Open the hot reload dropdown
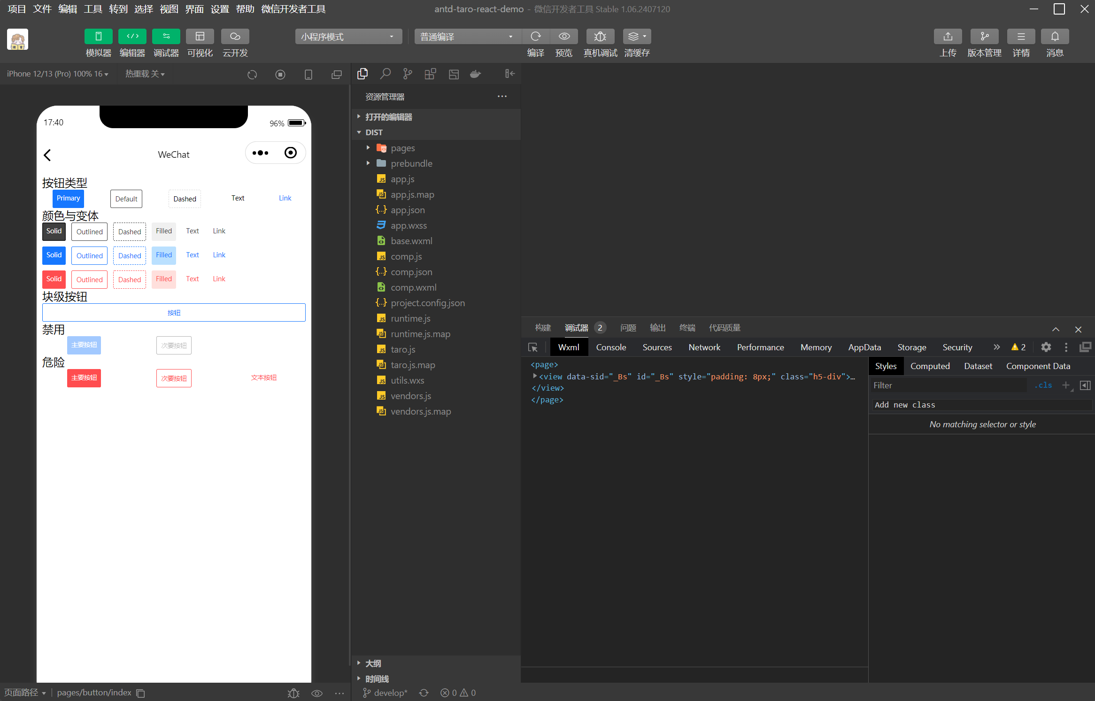The image size is (1095, 701). [x=145, y=74]
